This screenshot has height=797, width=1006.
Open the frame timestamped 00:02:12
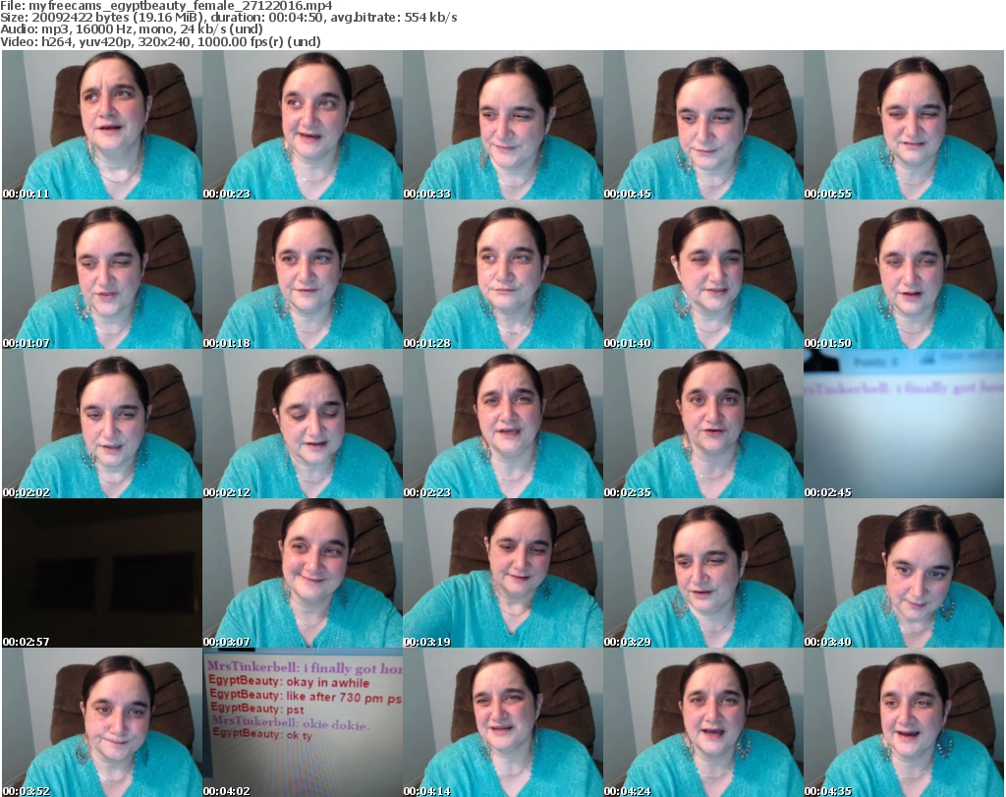302,424
